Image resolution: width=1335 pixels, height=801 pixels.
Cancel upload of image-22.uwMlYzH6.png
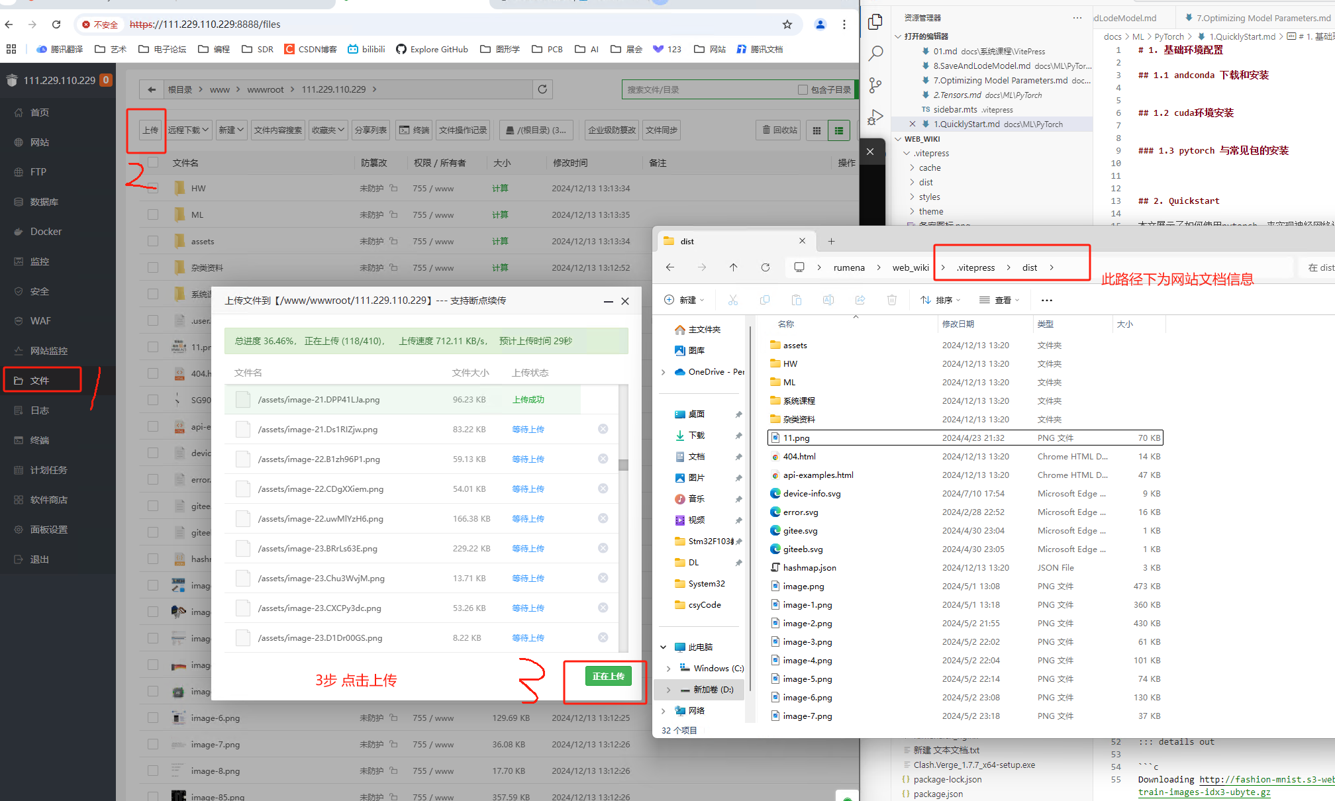(603, 518)
